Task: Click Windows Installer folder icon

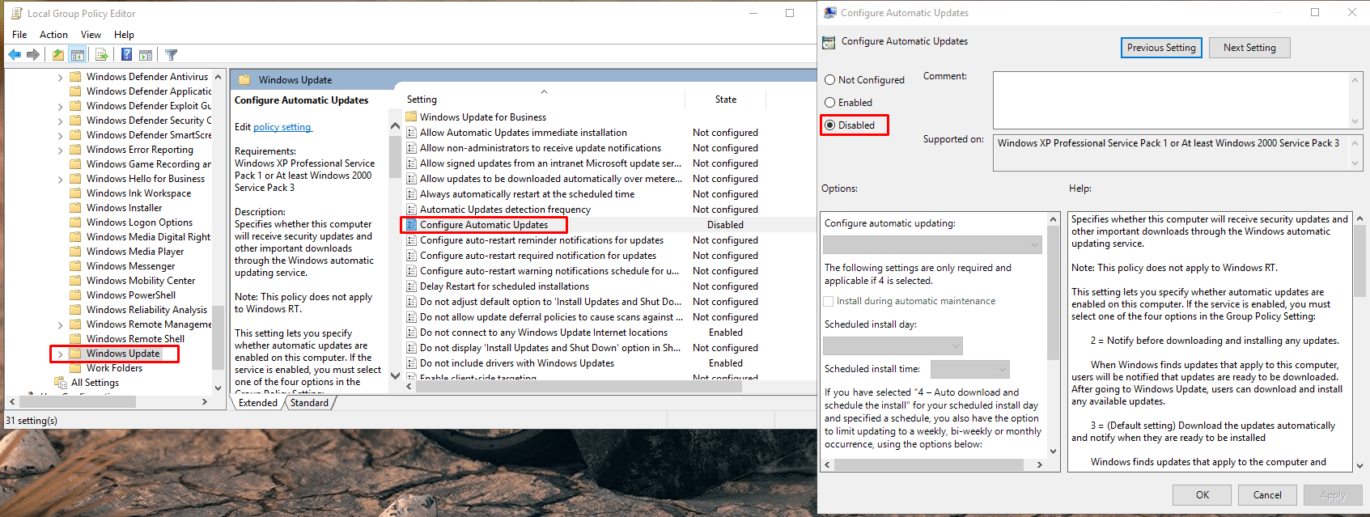Action: (75, 208)
